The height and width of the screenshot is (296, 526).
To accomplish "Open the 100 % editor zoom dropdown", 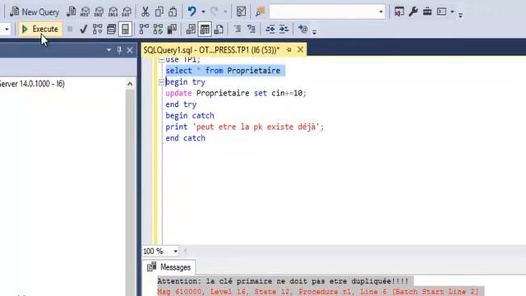I will 175,251.
